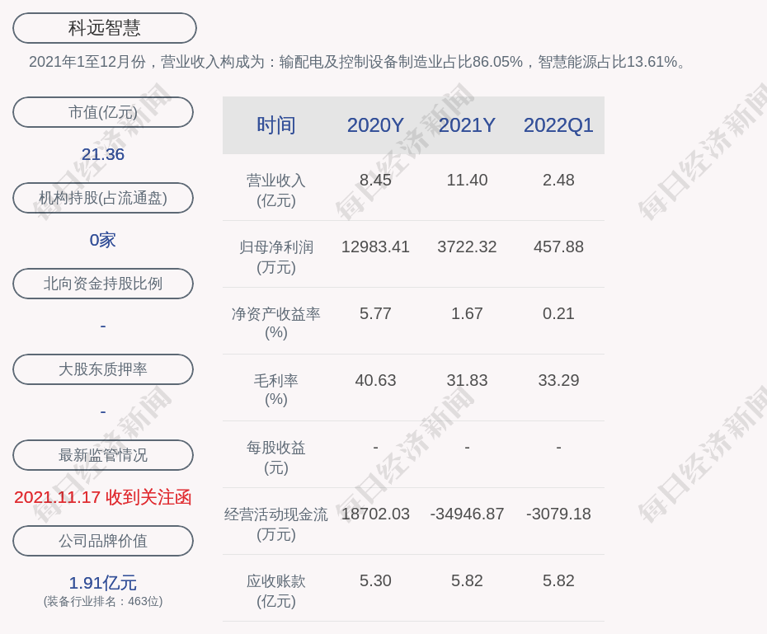This screenshot has width=767, height=634.
Task: Select the 2021Y column header
Action: tap(467, 125)
